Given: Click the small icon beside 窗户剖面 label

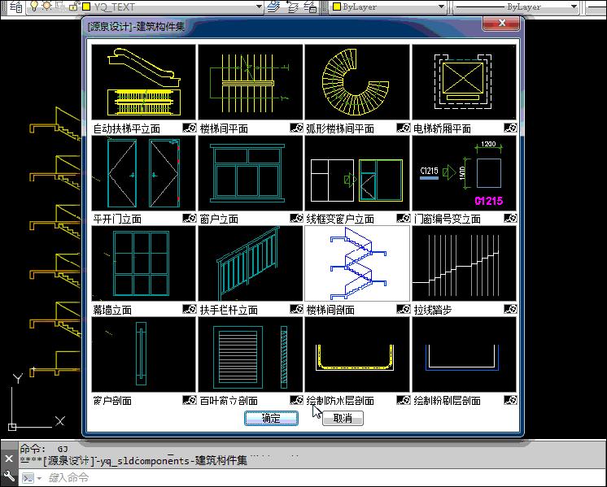Looking at the screenshot, I should [x=190, y=400].
